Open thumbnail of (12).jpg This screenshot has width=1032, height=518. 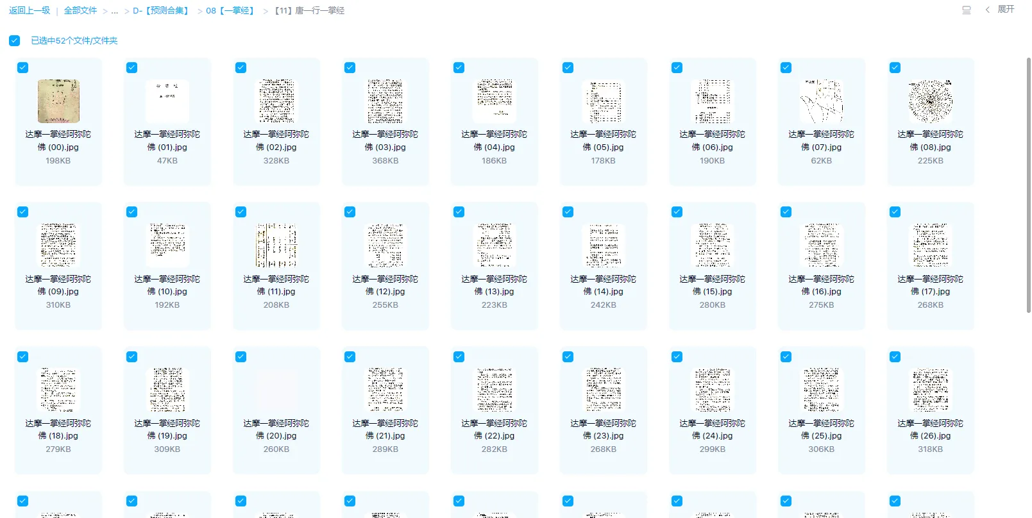(x=385, y=245)
